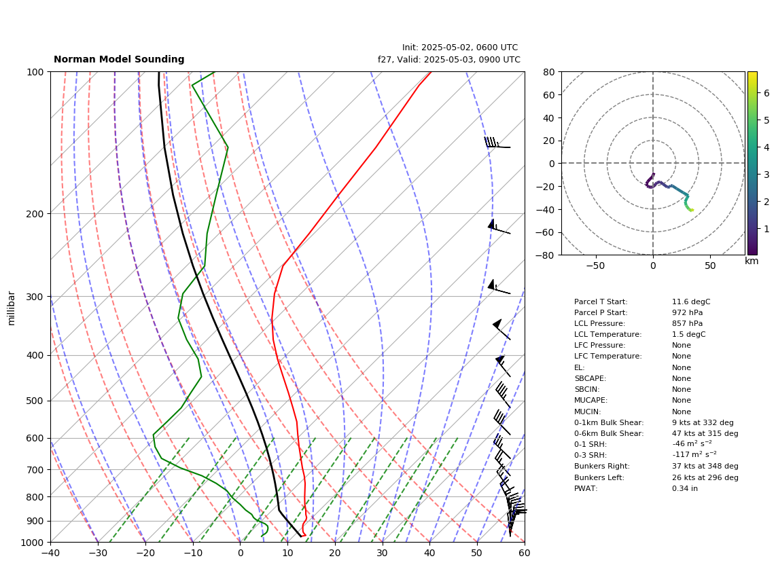Click the 'Norman Model Sounding' title
Image resolution: width=776 pixels, height=565 pixels.
click(x=119, y=59)
